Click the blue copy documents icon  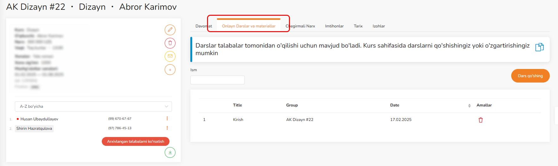[539, 47]
